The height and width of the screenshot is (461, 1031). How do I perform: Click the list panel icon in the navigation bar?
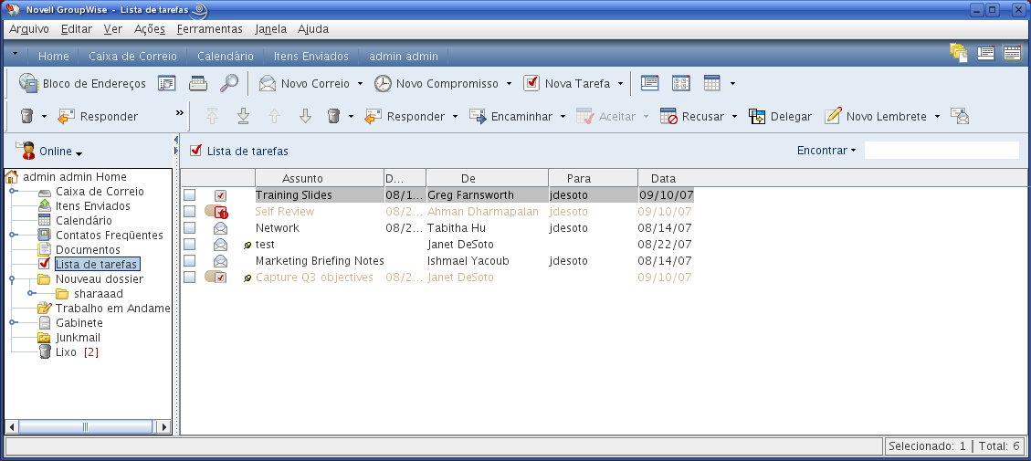[985, 53]
